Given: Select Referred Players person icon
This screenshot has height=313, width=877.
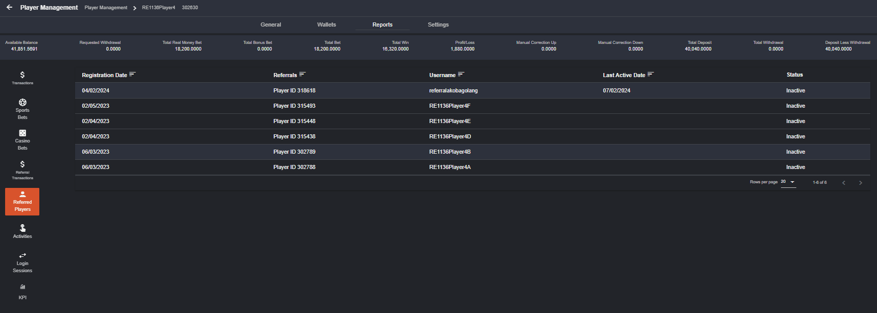Looking at the screenshot, I should coord(22,194).
